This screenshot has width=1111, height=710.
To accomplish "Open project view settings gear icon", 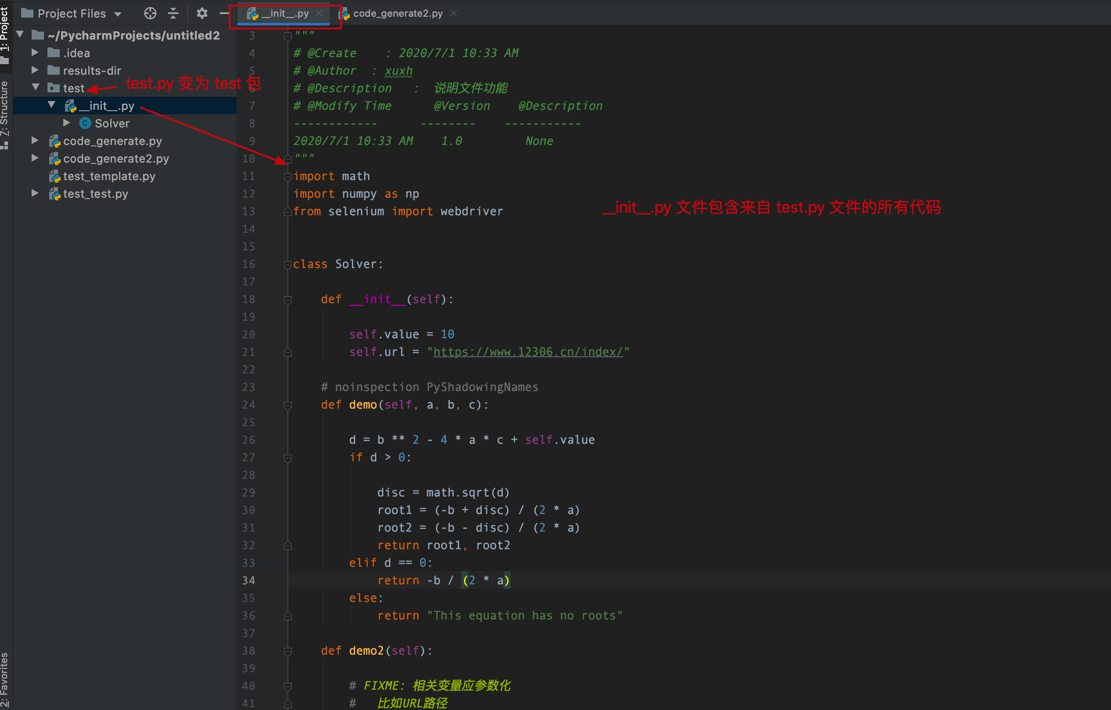I will pyautogui.click(x=202, y=13).
